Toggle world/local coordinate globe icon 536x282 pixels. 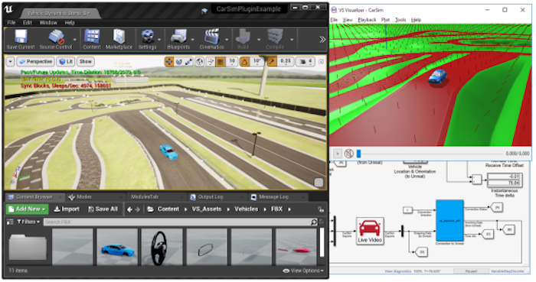pos(200,62)
